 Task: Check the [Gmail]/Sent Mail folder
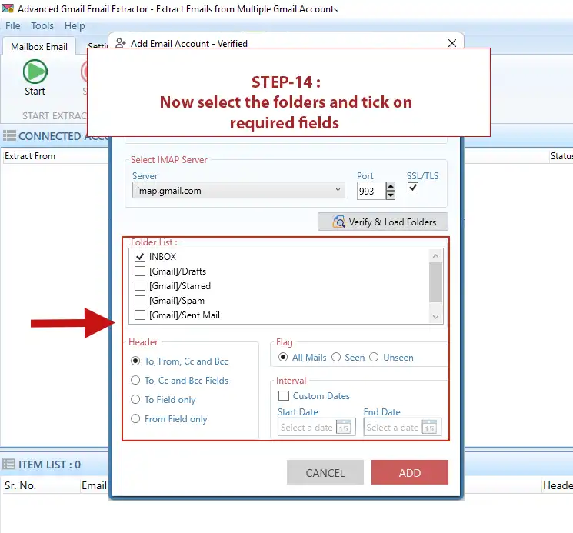click(140, 315)
